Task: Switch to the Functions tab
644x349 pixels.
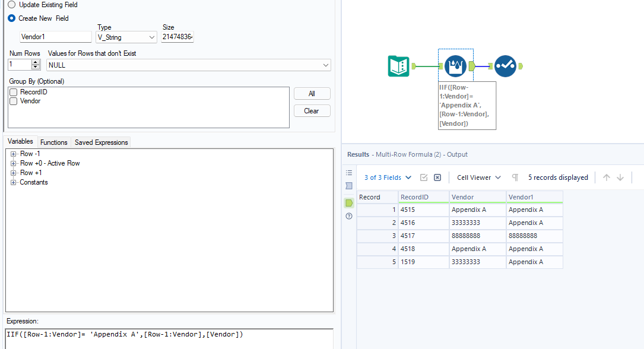Action: (54, 142)
